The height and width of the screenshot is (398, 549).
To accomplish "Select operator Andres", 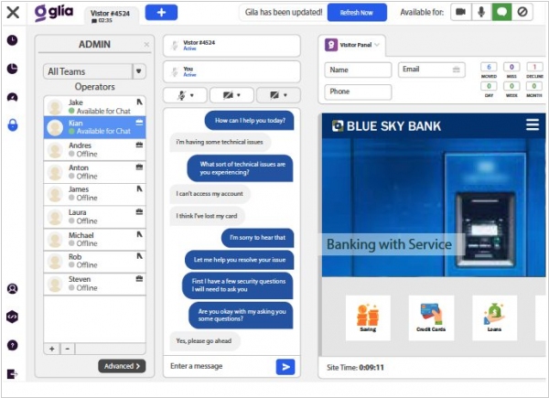I will click(94, 150).
